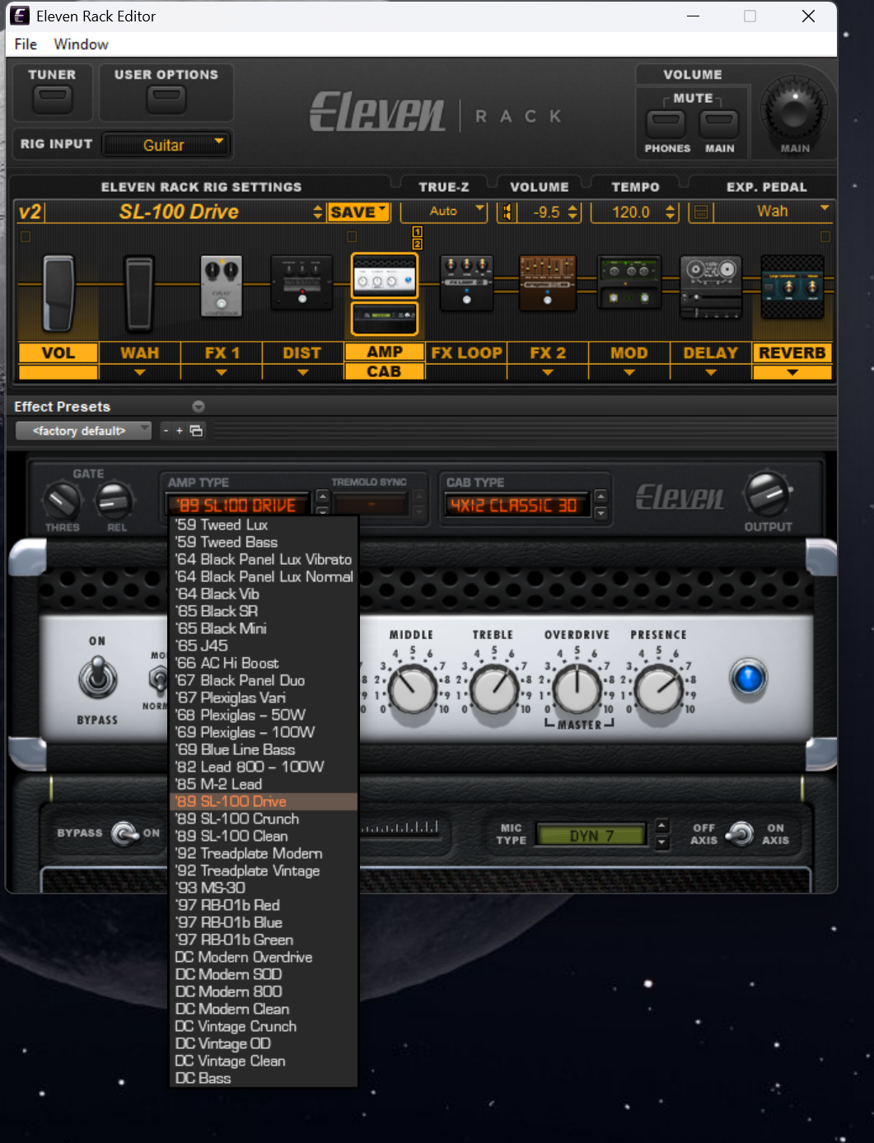
Task: Add a new effect preset with plus
Action: 180,431
